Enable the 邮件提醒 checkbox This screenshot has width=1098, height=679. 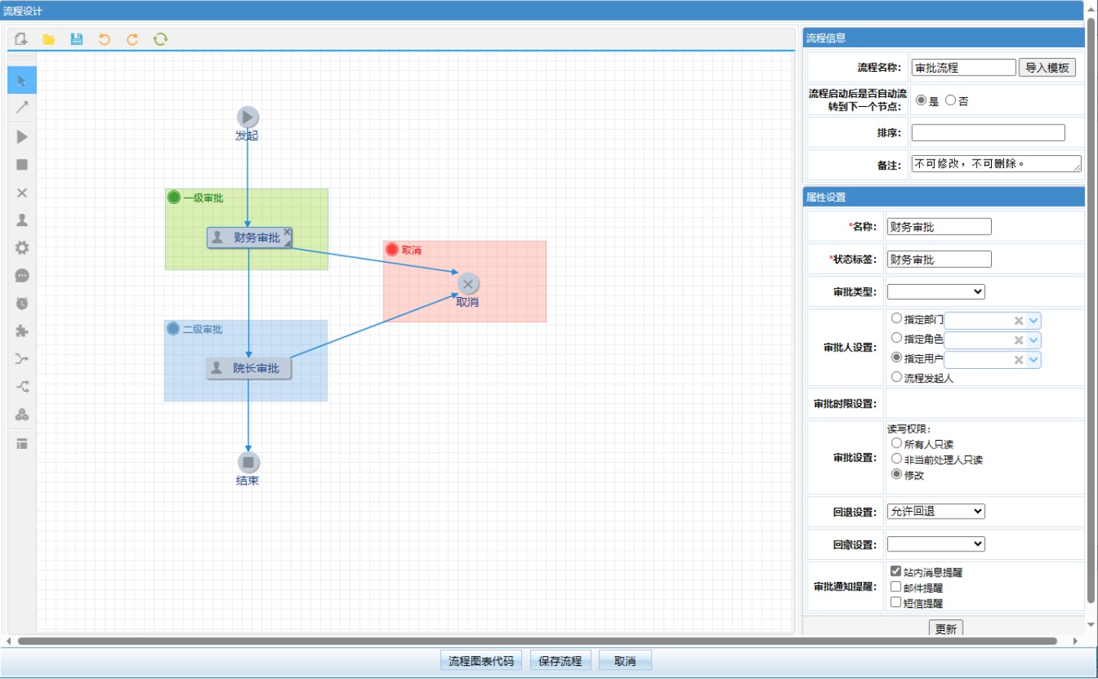896,587
